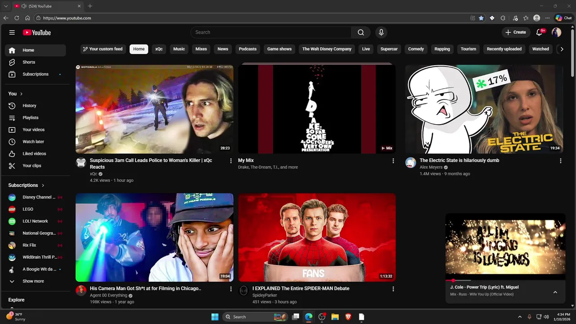Open Windows Start menu
576x324 pixels.
(x=215, y=317)
